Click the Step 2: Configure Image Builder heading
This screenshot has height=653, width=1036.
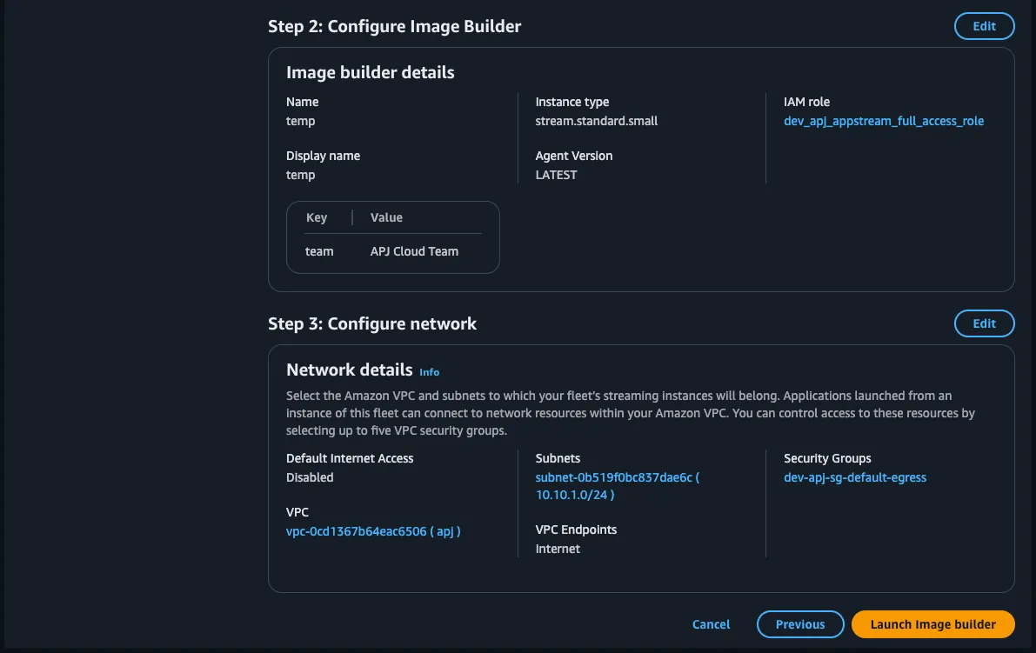pyautogui.click(x=394, y=26)
